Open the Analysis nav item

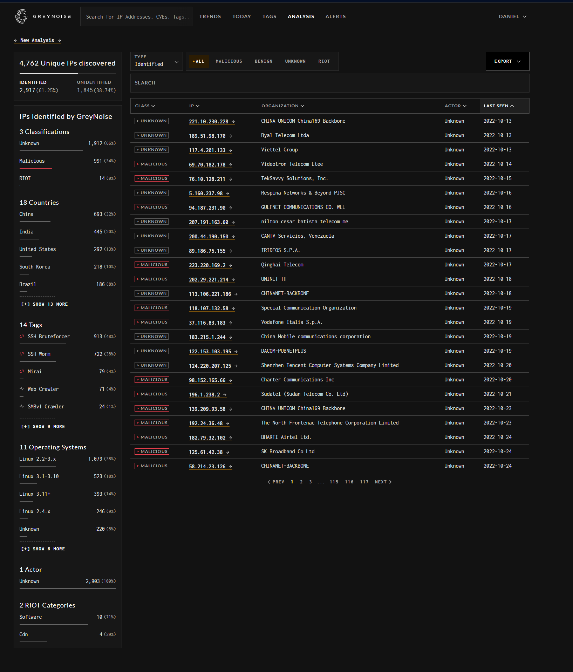pyautogui.click(x=301, y=16)
